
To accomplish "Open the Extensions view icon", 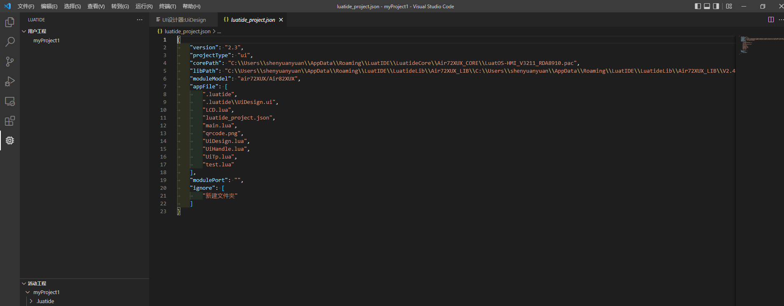I will coord(10,121).
